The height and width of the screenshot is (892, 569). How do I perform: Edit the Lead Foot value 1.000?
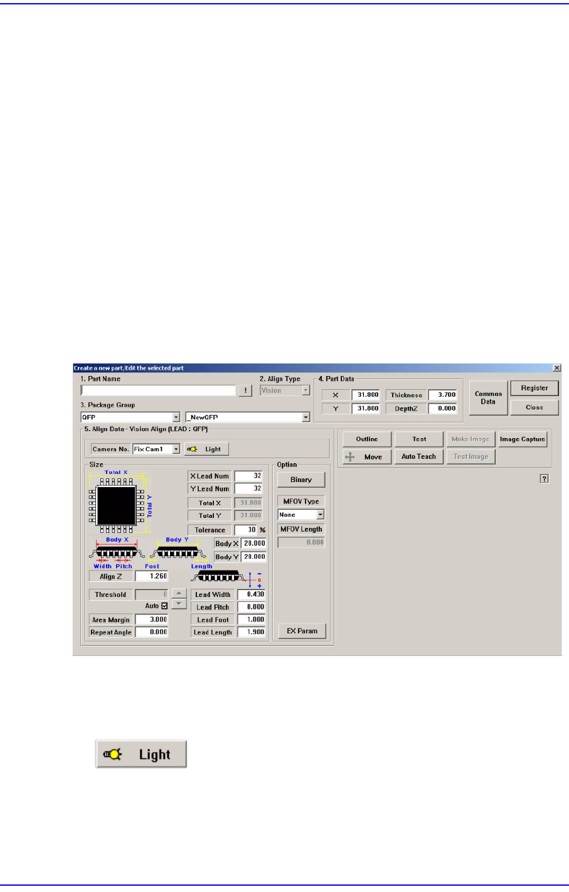pyautogui.click(x=252, y=620)
